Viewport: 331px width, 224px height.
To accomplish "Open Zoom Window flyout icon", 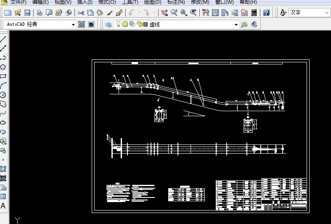I will [x=184, y=13].
